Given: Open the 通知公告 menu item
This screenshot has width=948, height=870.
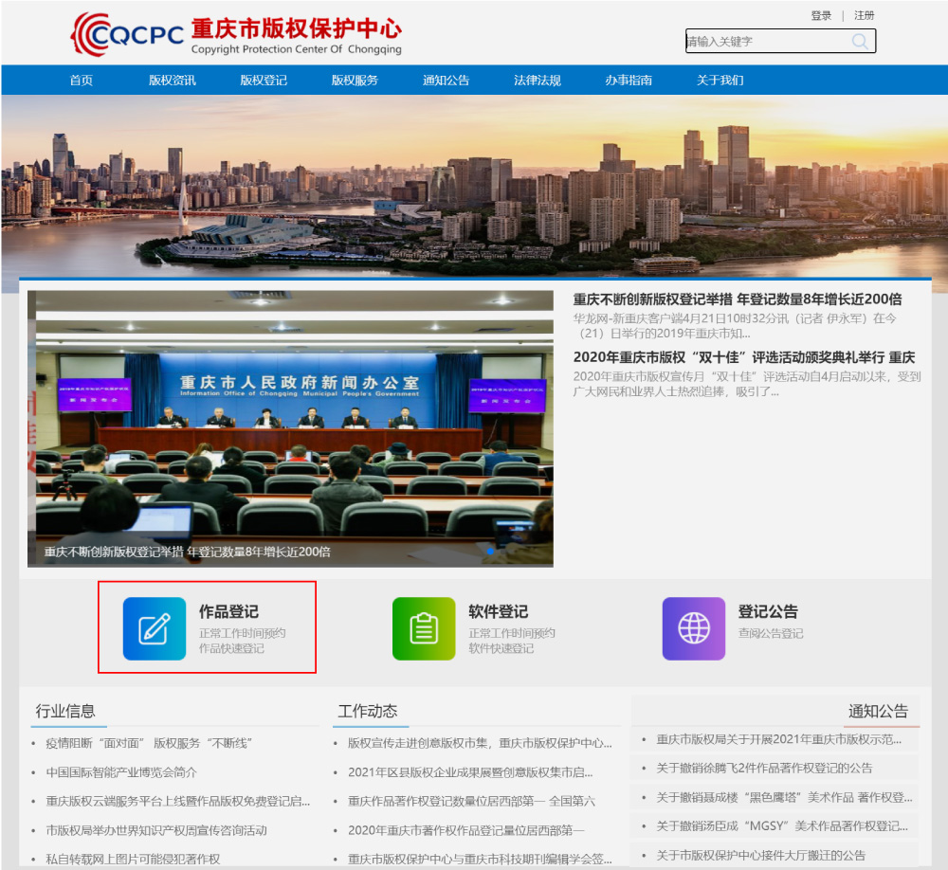Looking at the screenshot, I should (445, 81).
